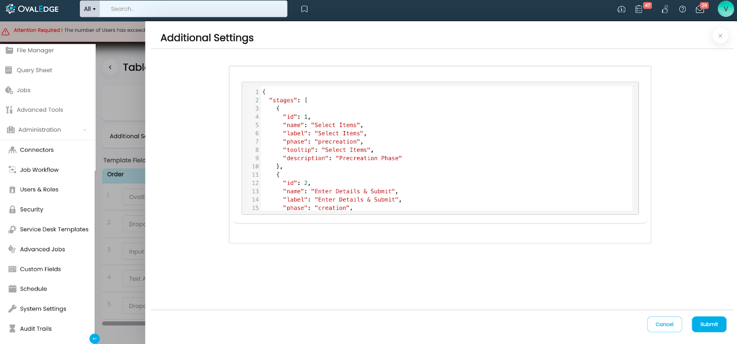The height and width of the screenshot is (344, 737).
Task: Open Security page
Action: click(31, 209)
